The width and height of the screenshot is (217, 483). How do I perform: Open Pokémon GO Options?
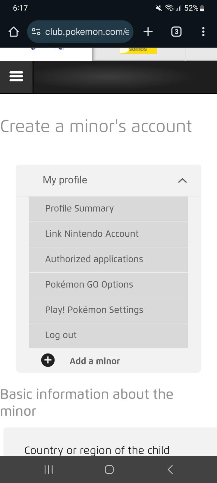coord(89,285)
